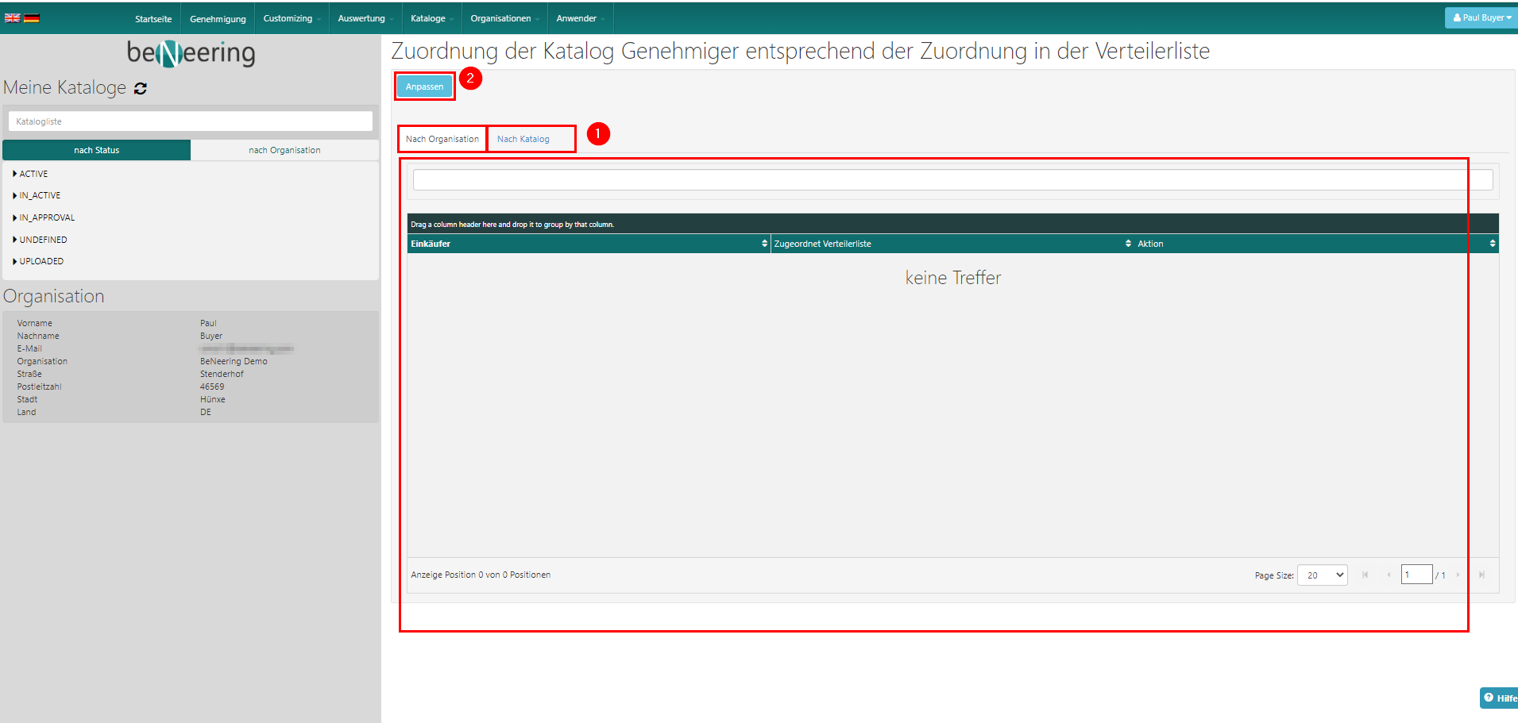The width and height of the screenshot is (1518, 723).
Task: Click the Katalogliste search field
Action: [191, 121]
